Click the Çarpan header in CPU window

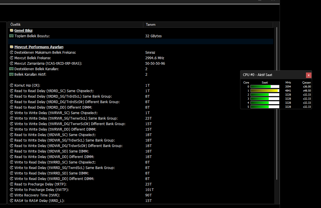point(307,83)
